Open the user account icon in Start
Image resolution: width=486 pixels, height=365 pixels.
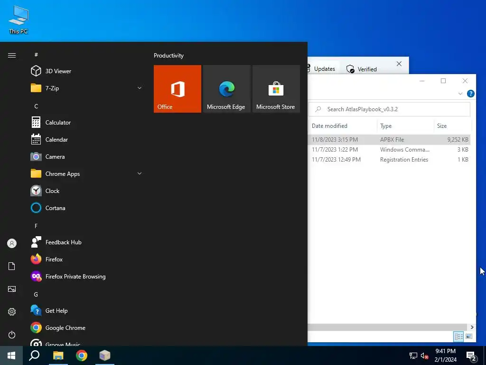tap(12, 243)
